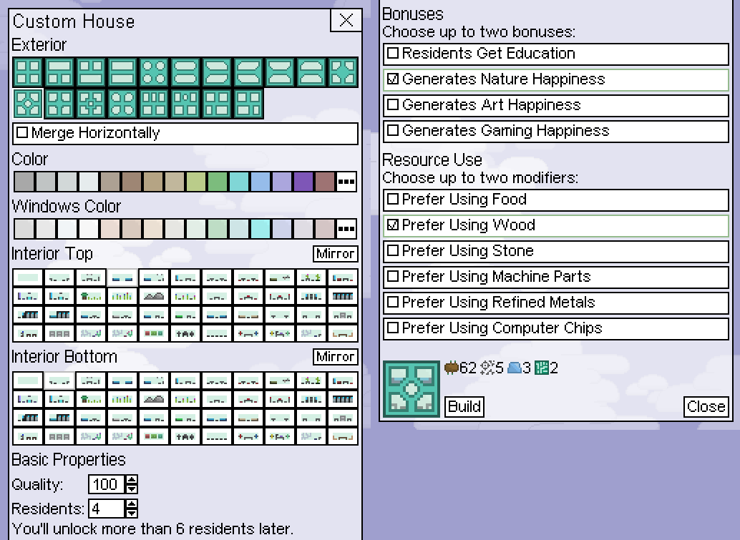Check Residents Get Education bonus
The image size is (740, 540).
[x=393, y=54]
